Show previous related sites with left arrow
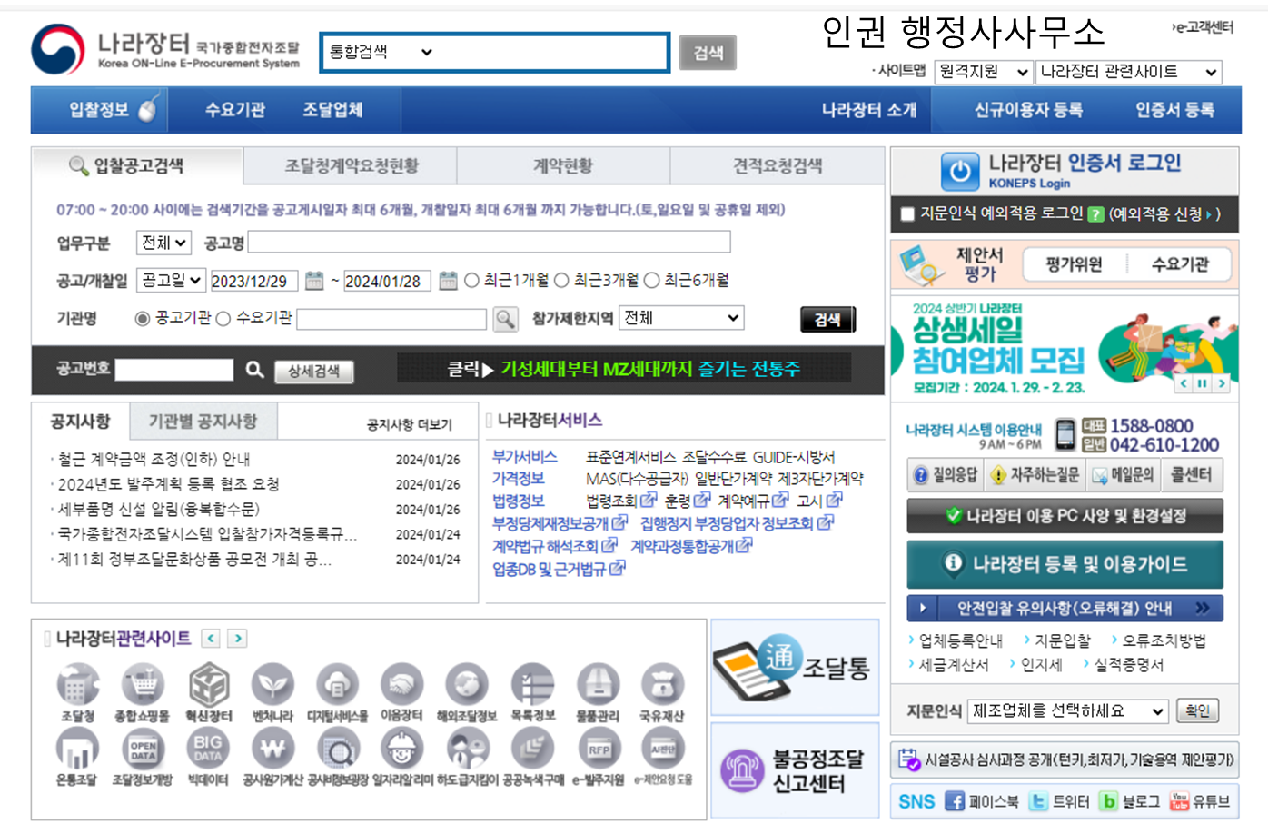Viewport: 1268px width, 824px height. point(211,639)
